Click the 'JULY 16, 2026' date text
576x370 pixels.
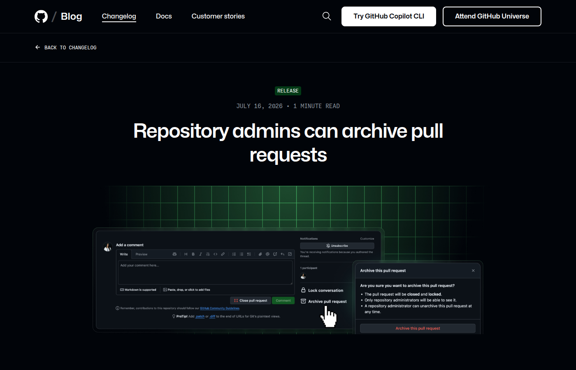[x=259, y=106]
